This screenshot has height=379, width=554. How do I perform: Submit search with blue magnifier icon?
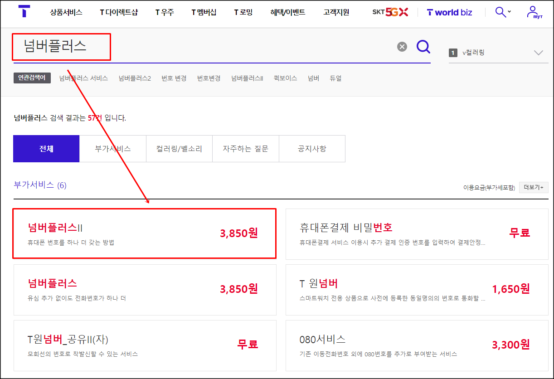pyautogui.click(x=423, y=46)
